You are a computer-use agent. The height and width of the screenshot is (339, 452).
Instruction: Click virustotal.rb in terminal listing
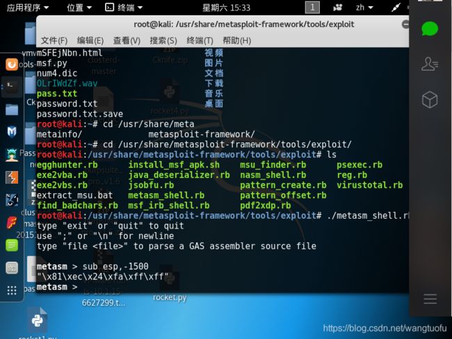pyautogui.click(x=369, y=185)
